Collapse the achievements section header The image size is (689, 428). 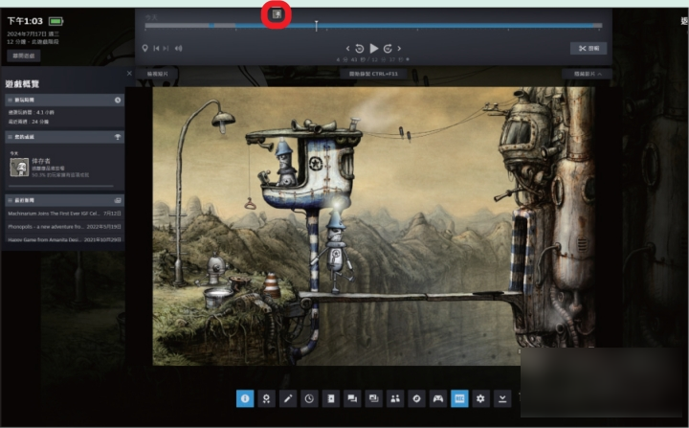(x=64, y=137)
